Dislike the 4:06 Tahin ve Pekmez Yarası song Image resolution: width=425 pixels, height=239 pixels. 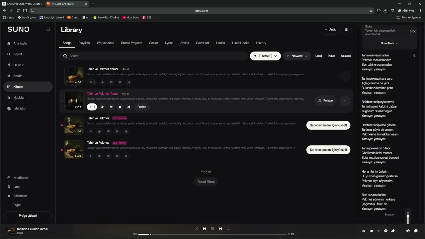tap(111, 82)
